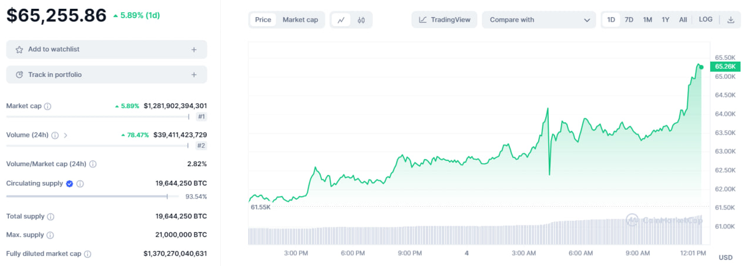Select the 1Y time range tab
The width and height of the screenshot is (752, 266).
(666, 20)
